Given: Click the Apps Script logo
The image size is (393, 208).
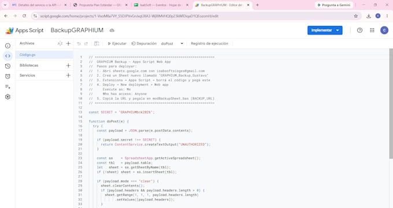Looking at the screenshot, I should (24, 31).
